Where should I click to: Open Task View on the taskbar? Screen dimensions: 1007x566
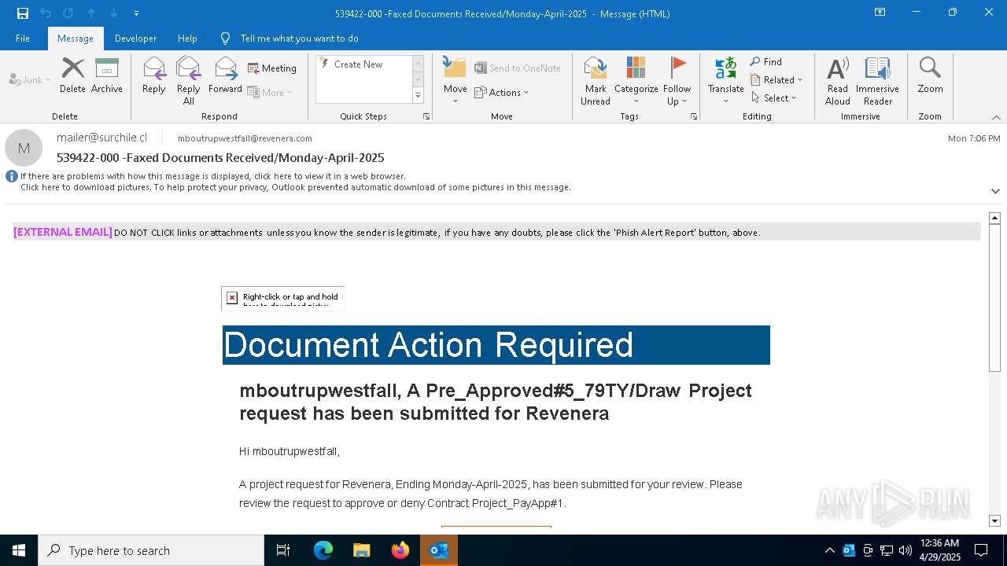[x=283, y=550]
